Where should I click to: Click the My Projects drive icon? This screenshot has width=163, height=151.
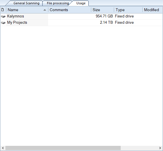(3, 23)
